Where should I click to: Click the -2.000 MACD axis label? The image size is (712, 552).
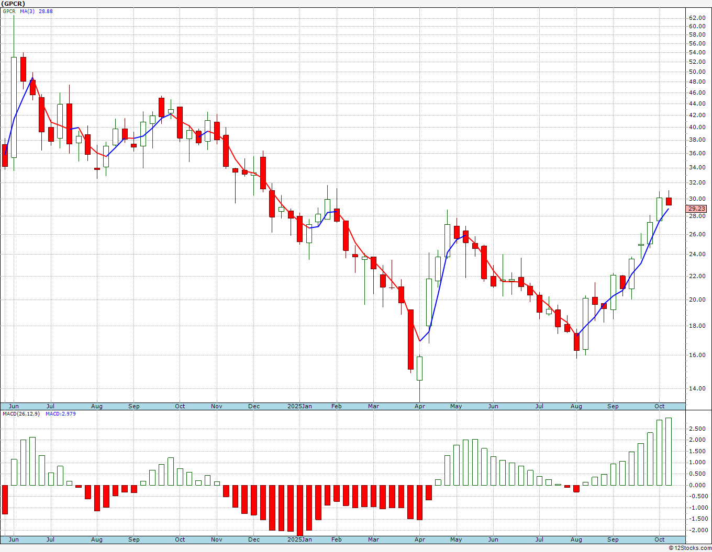(x=696, y=530)
